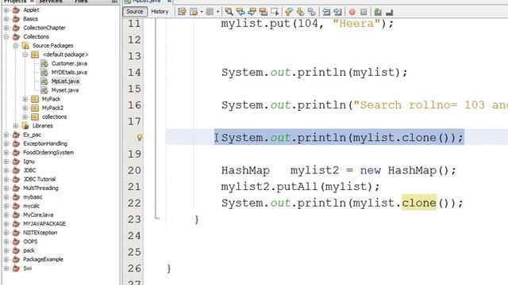The image size is (508, 285).
Task: Comment the selected line
Action: pyautogui.click(x=378, y=12)
